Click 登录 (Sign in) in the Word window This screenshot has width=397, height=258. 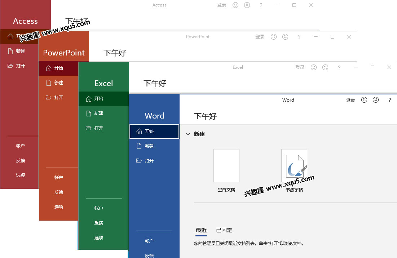350,100
